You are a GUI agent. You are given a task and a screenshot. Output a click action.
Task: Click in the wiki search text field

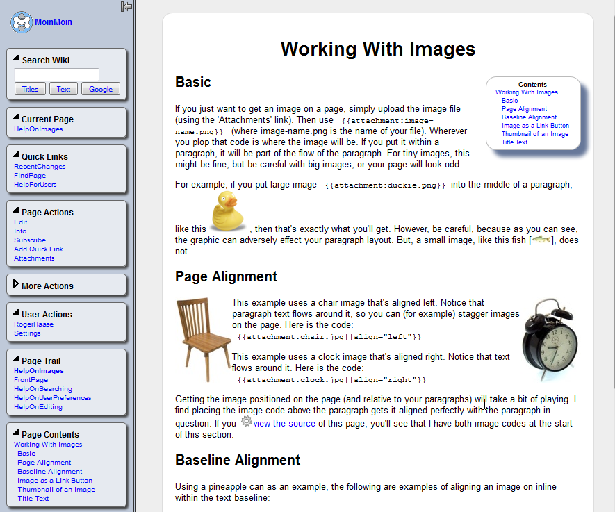pos(56,74)
